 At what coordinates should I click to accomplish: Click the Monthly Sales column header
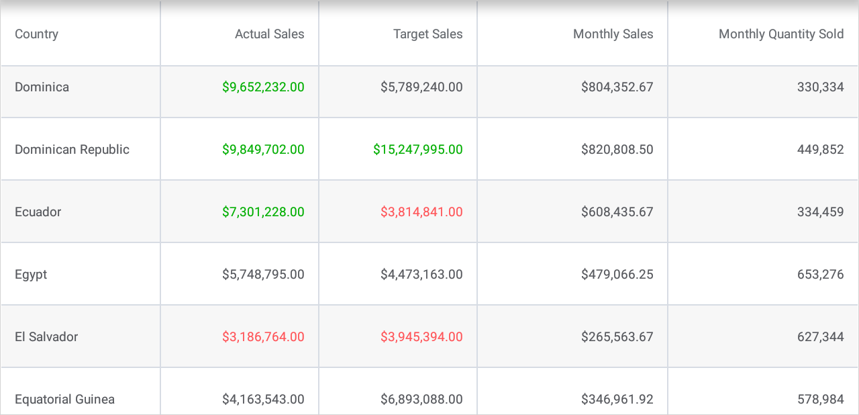(x=613, y=34)
